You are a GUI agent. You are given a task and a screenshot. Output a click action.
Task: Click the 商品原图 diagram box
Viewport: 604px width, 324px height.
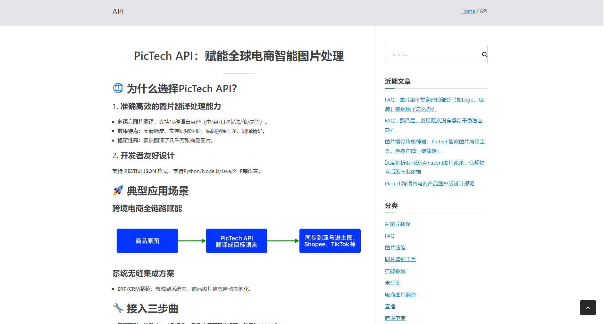pyautogui.click(x=147, y=241)
